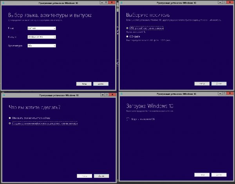The image size is (235, 184).
Task: Click Далее in the language selection window
Action: 101,84
